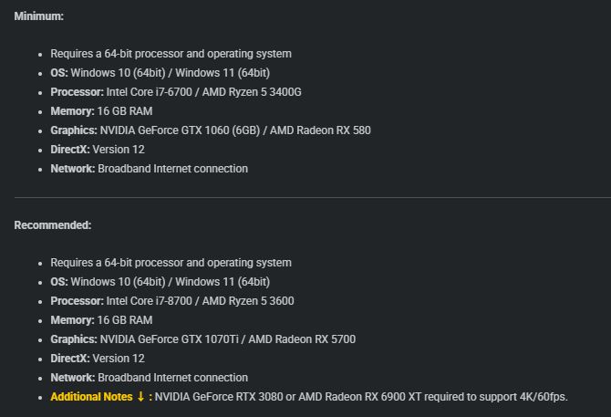Click the Minimum heading
The image size is (611, 417).
[39, 16]
